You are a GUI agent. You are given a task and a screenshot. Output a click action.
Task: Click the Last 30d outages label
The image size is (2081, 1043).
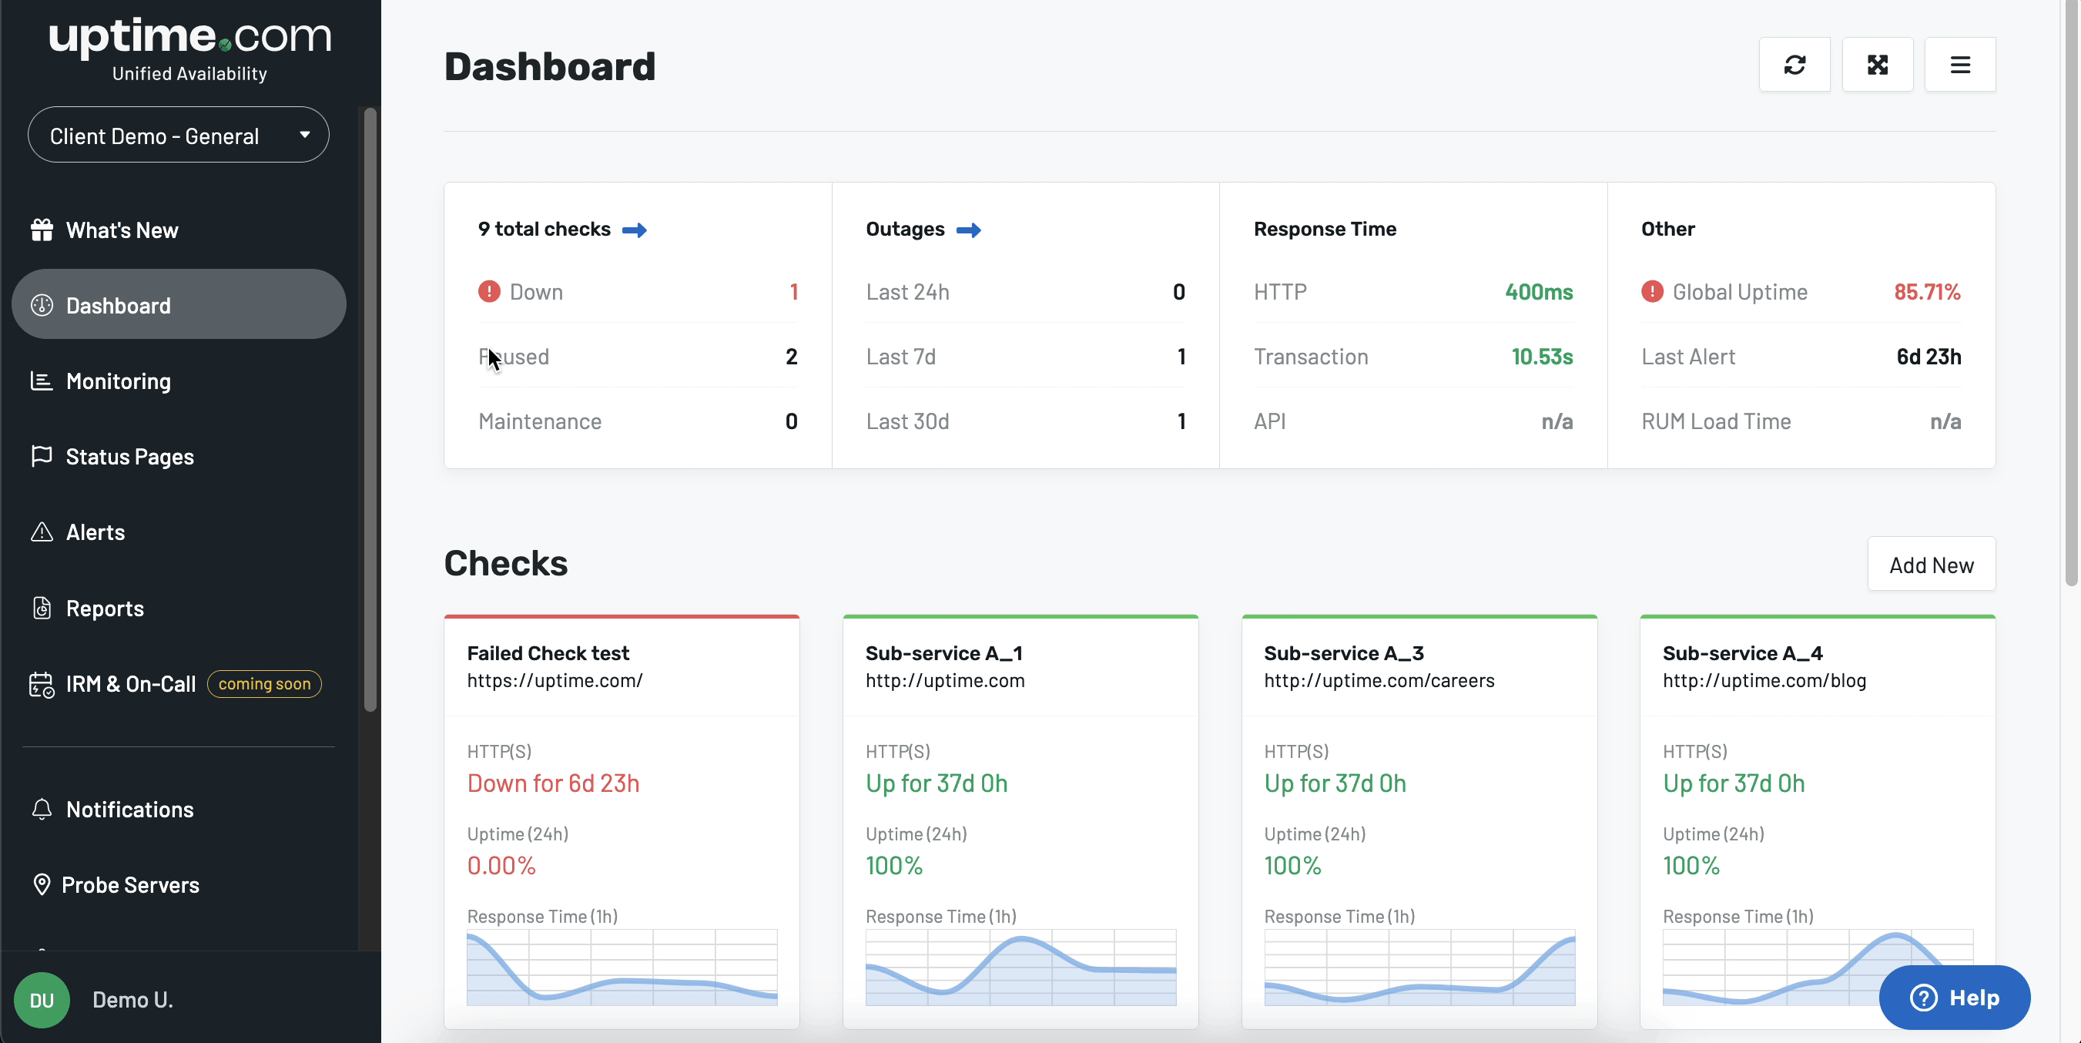click(907, 421)
